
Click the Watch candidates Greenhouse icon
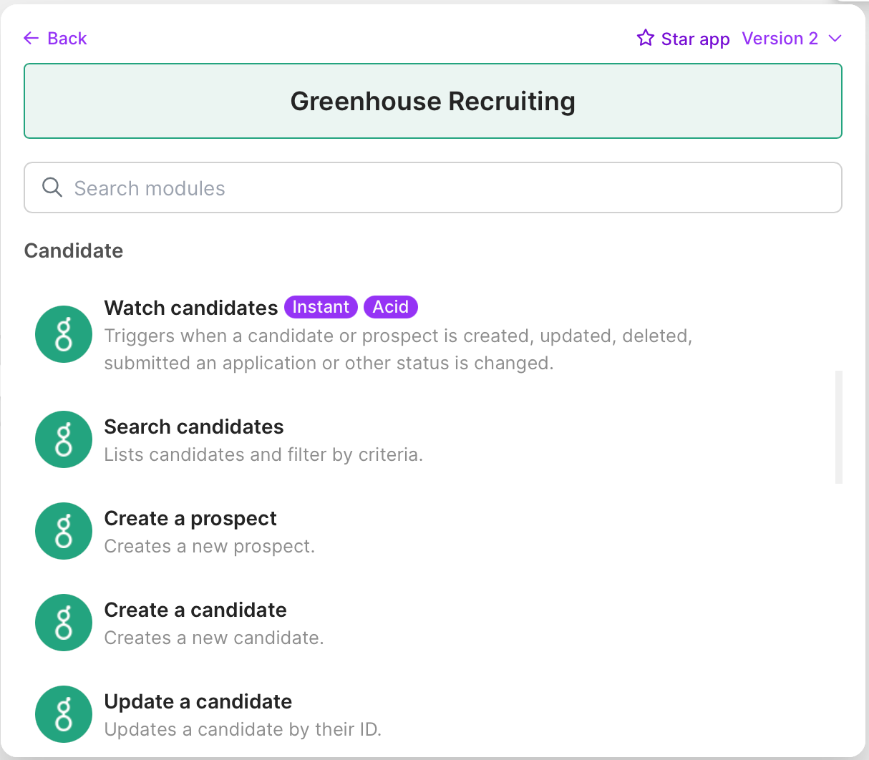(x=64, y=334)
